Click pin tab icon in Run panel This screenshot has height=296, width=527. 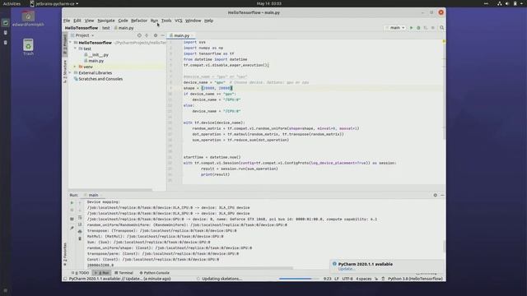tap(72, 228)
